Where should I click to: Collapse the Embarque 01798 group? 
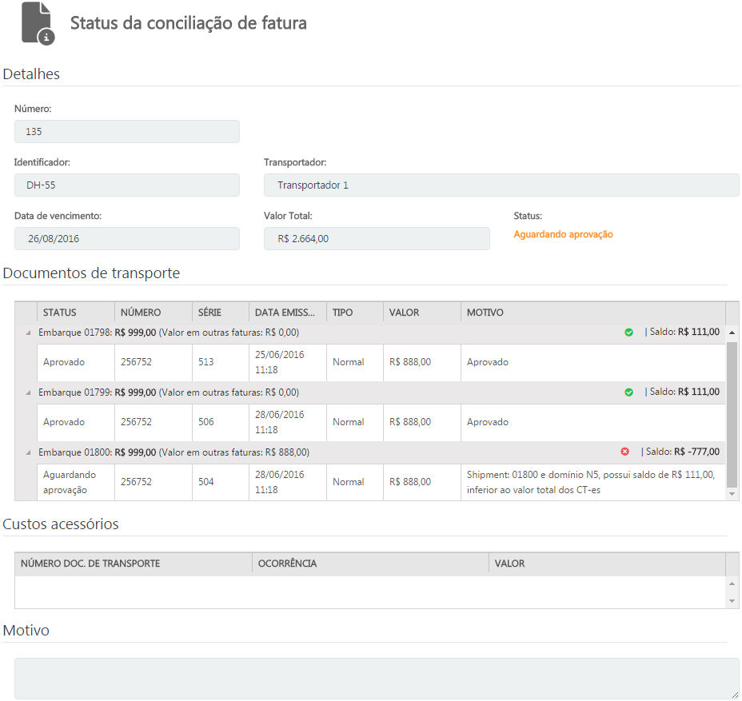(x=28, y=333)
